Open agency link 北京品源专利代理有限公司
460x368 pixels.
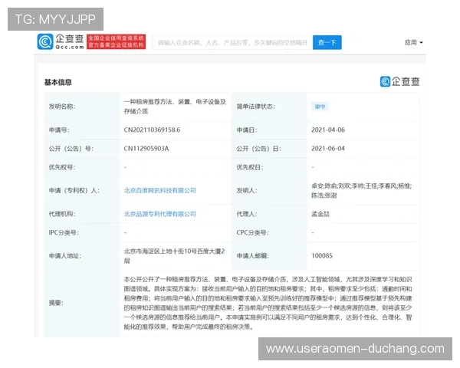(x=160, y=214)
